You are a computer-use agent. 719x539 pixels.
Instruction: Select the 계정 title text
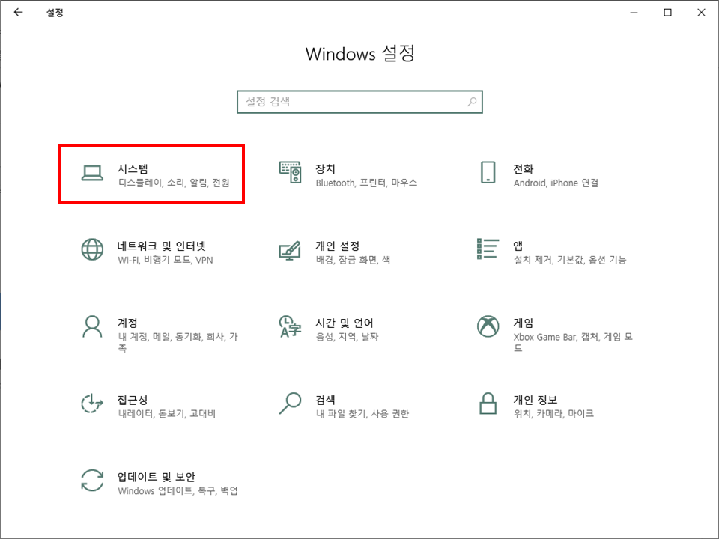[127, 323]
